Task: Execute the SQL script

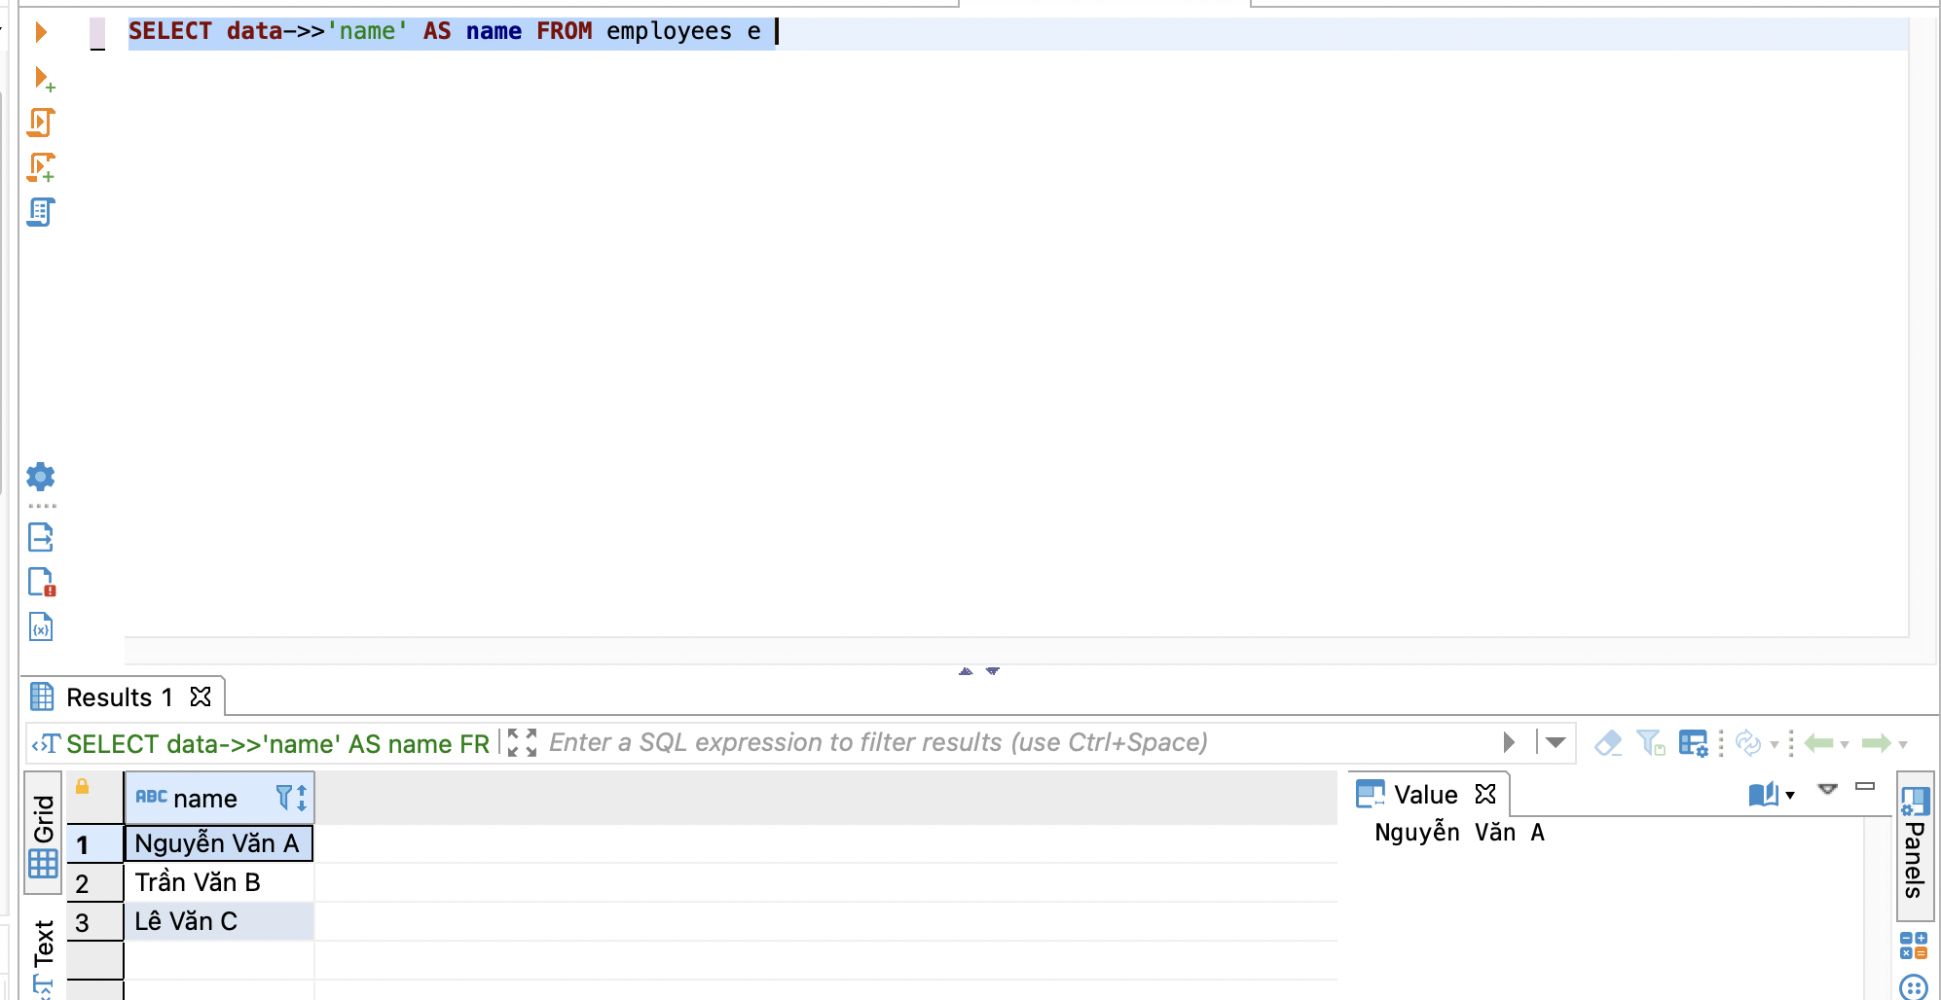Action: click(41, 124)
